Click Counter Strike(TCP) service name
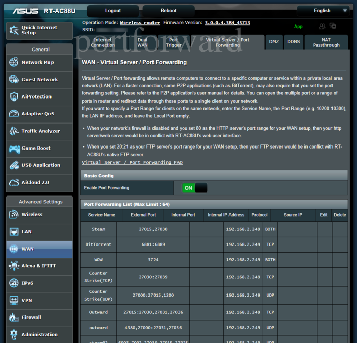The image size is (357, 343). (98, 277)
